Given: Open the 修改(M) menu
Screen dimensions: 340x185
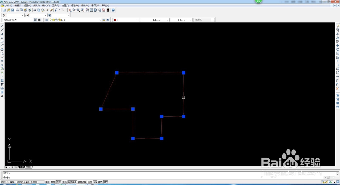Looking at the screenshot, I should pos(85,6).
